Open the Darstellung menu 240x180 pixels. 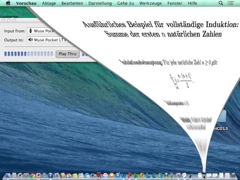tap(100, 3)
